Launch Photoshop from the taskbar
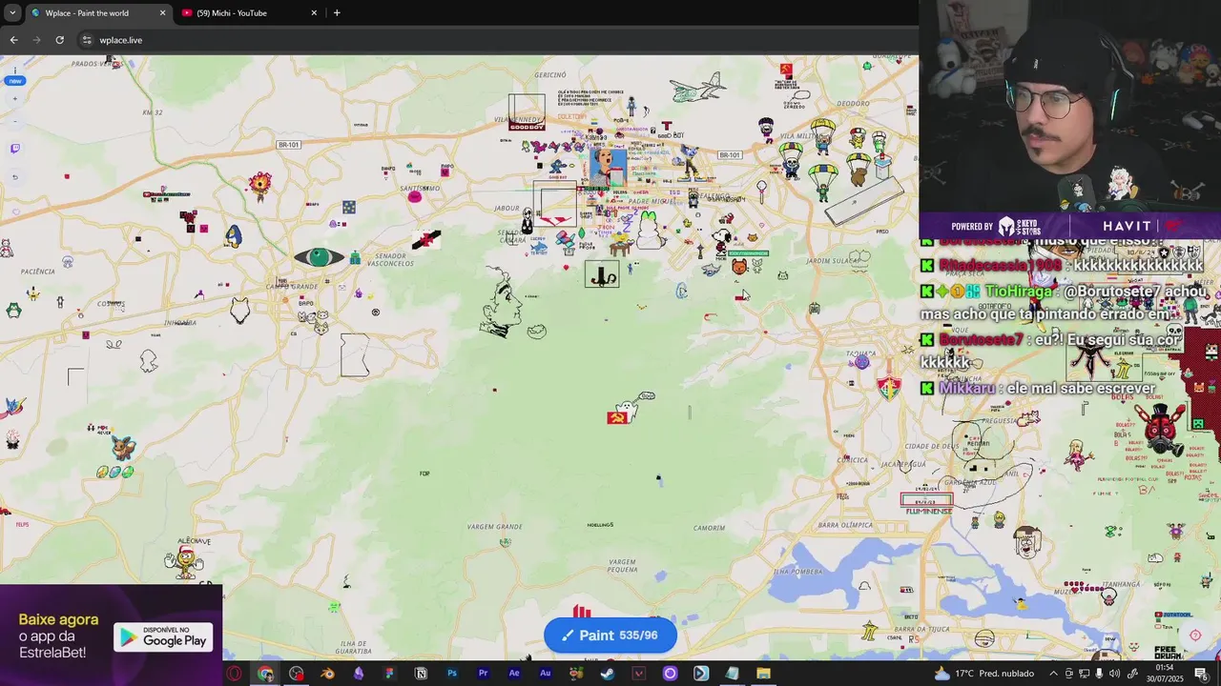 tap(452, 674)
